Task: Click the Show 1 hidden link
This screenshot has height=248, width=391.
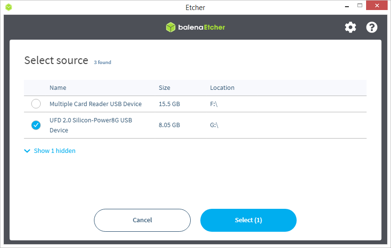Action: 55,151
